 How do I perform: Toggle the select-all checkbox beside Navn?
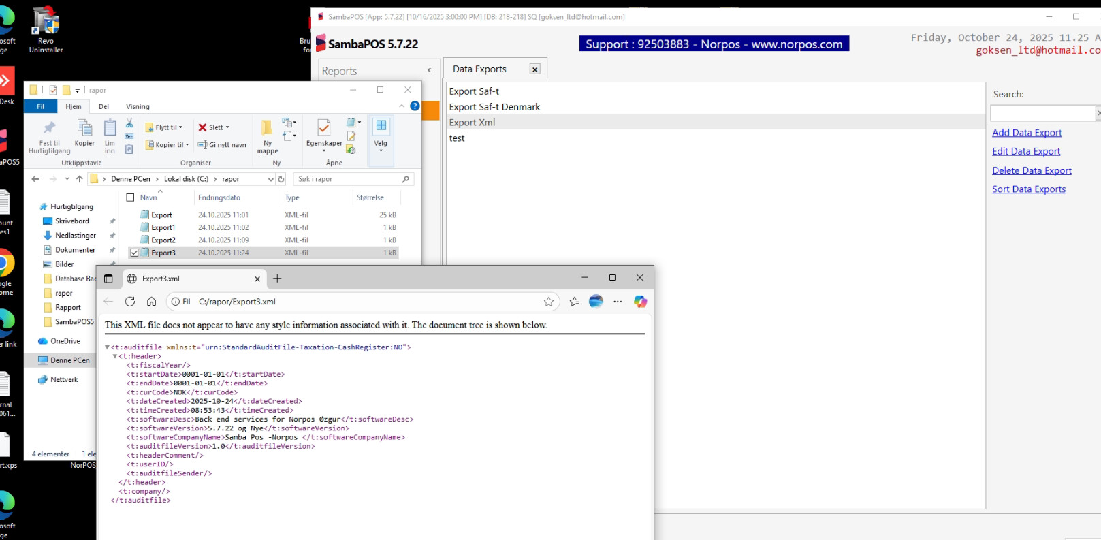(131, 197)
